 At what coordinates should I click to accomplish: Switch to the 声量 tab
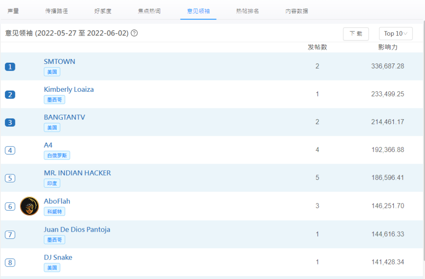[x=13, y=11]
